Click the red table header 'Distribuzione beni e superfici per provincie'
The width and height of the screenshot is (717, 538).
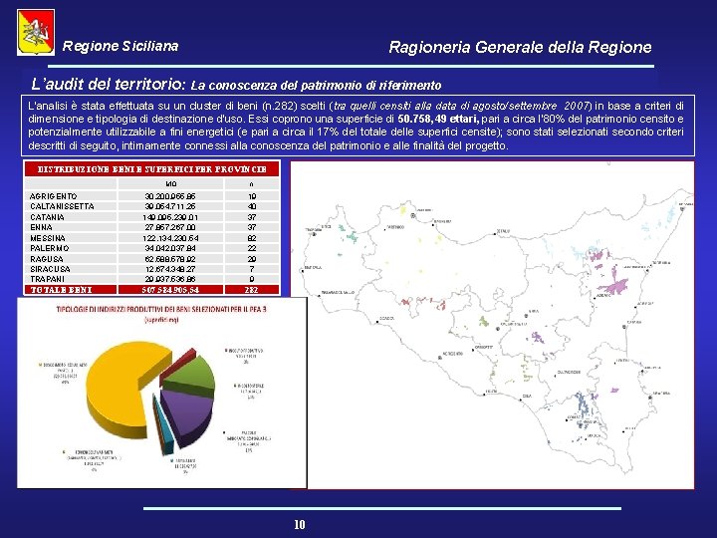pyautogui.click(x=151, y=169)
